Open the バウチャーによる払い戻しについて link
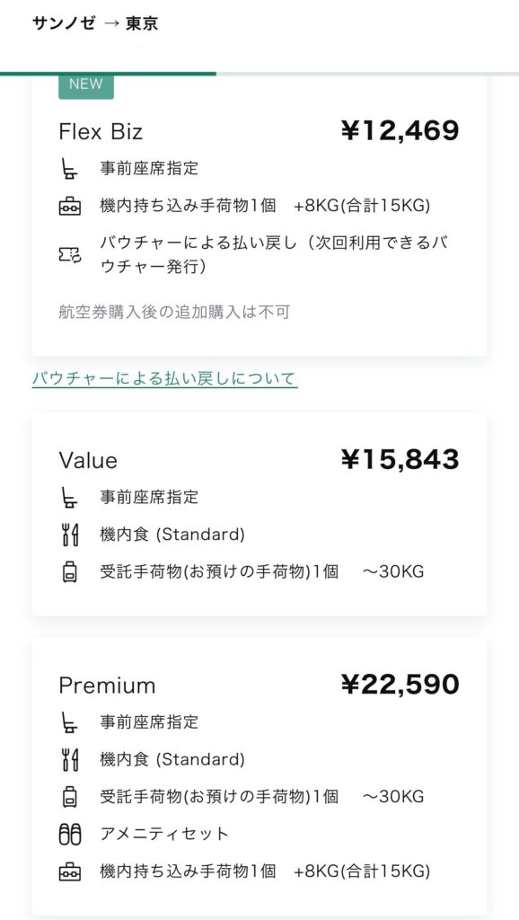519x920 pixels. [165, 379]
